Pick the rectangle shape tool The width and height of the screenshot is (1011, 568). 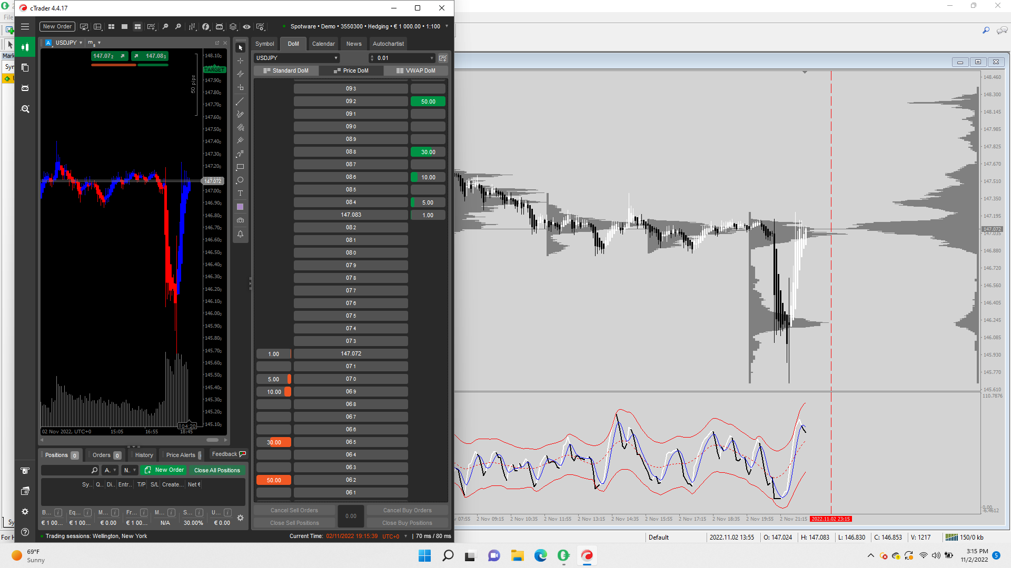click(x=240, y=167)
